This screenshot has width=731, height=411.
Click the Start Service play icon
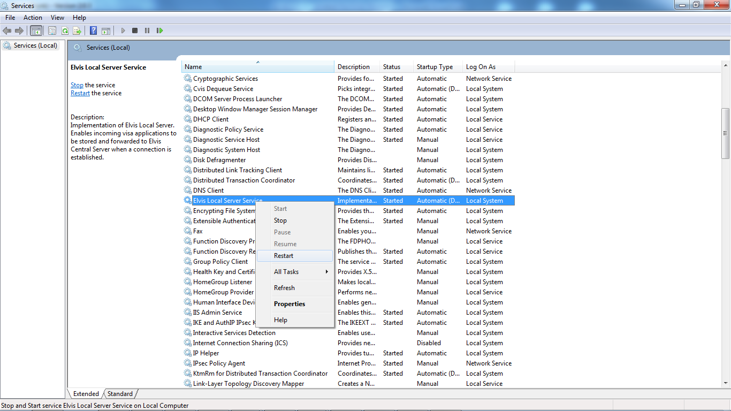(123, 31)
